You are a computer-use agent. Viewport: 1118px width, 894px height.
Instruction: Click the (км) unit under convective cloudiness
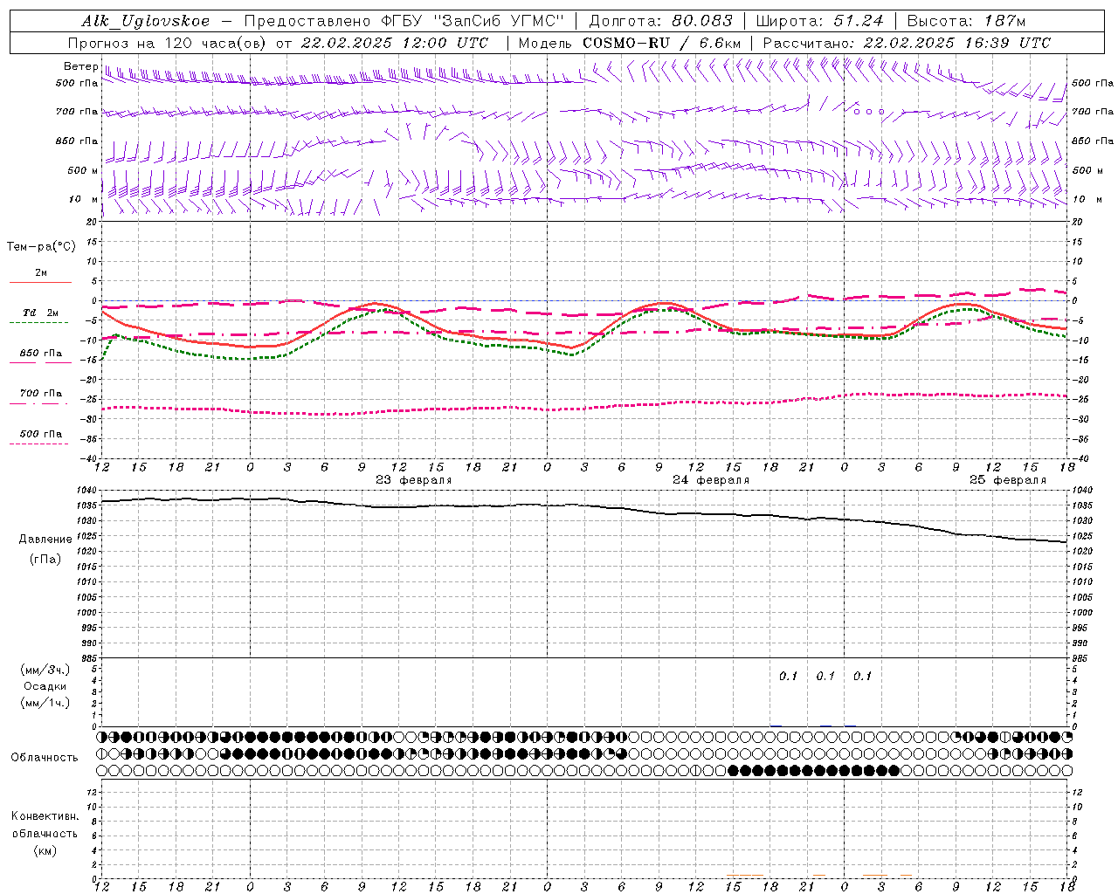(45, 850)
